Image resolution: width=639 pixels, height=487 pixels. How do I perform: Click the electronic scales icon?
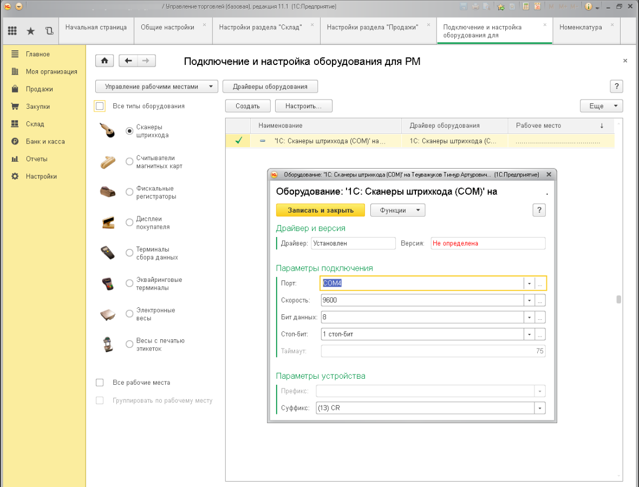coord(108,314)
